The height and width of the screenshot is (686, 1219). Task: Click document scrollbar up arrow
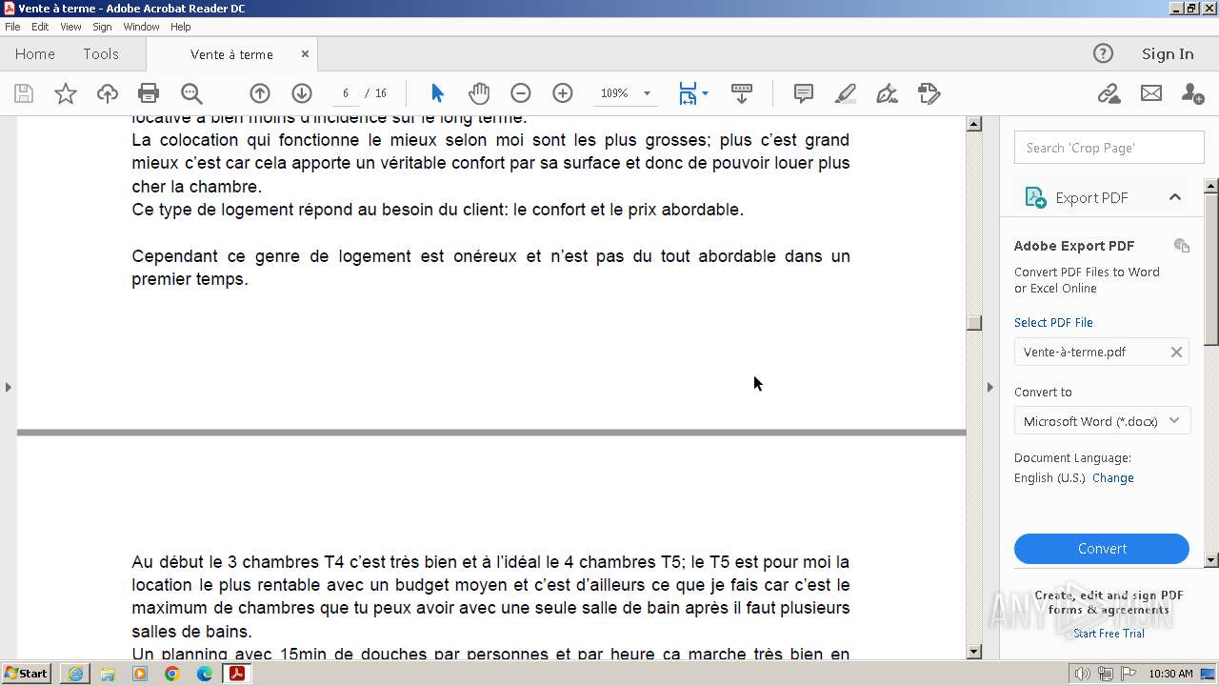point(973,124)
